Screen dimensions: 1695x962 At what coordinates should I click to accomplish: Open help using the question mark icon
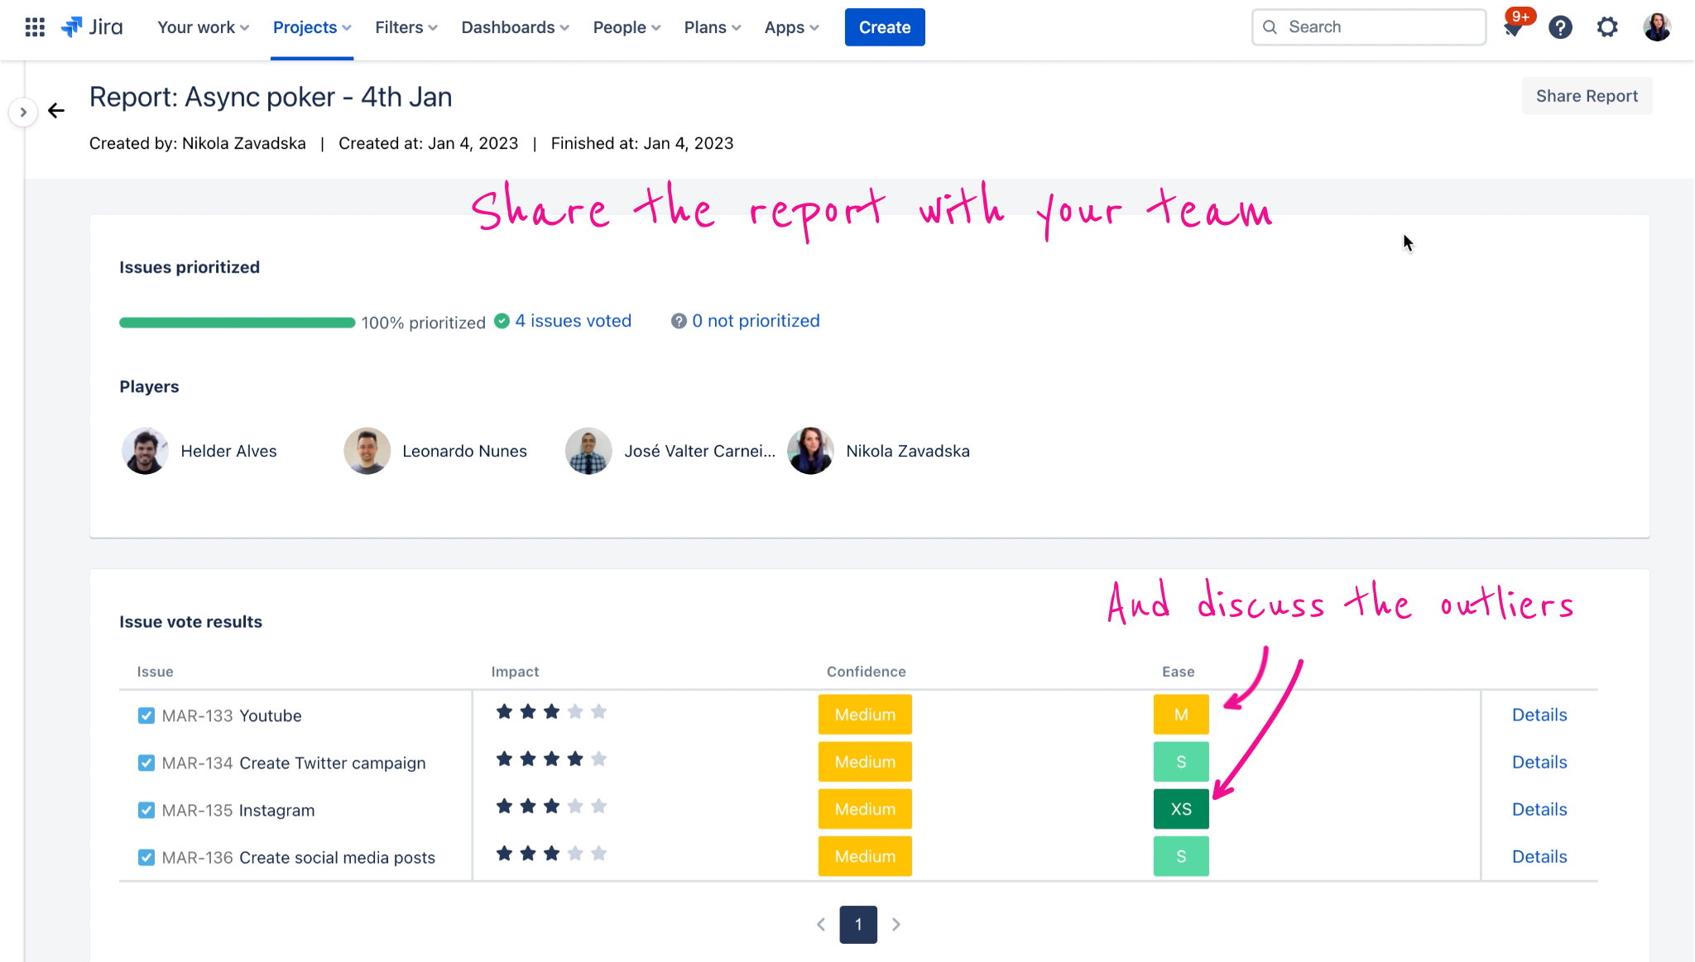pos(1561,27)
